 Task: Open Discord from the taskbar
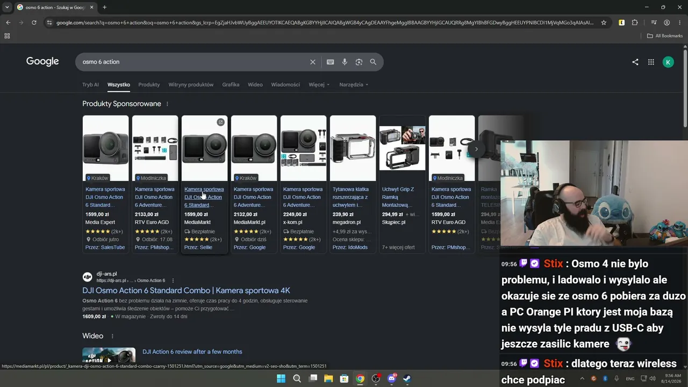coord(392,378)
